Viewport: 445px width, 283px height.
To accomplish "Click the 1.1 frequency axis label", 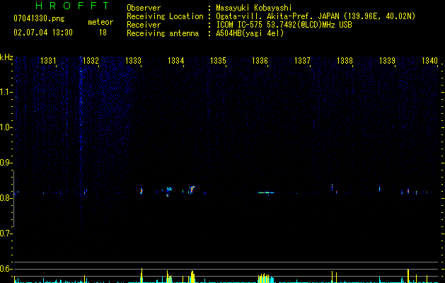I will tap(6, 92).
